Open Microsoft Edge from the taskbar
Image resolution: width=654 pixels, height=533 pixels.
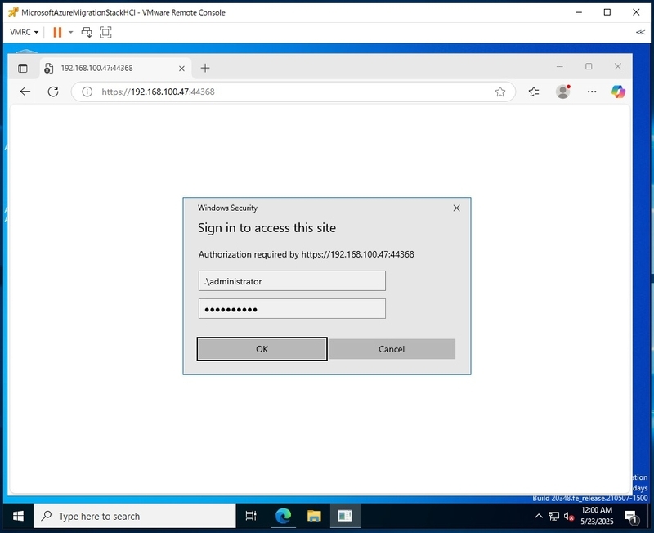click(x=283, y=517)
